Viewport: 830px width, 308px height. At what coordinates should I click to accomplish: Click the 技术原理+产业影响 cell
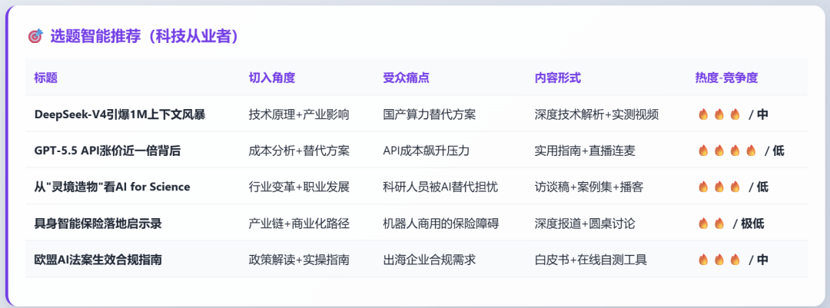(x=298, y=114)
